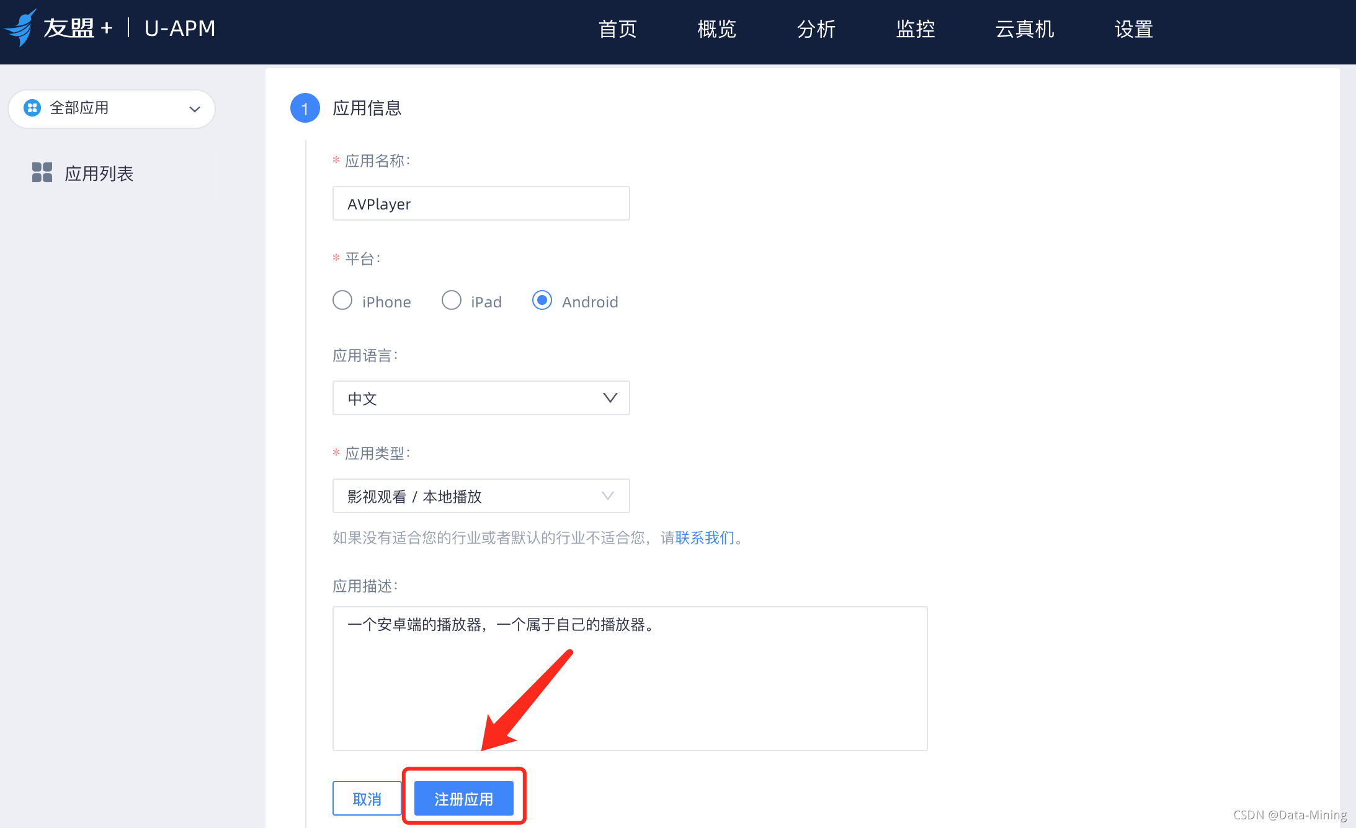The image size is (1356, 828).
Task: Click the step 1 circle badge
Action: pyautogui.click(x=305, y=108)
